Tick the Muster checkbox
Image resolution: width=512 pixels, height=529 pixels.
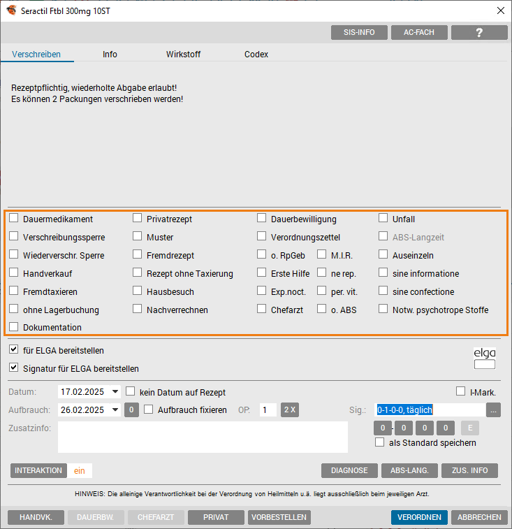coord(137,236)
